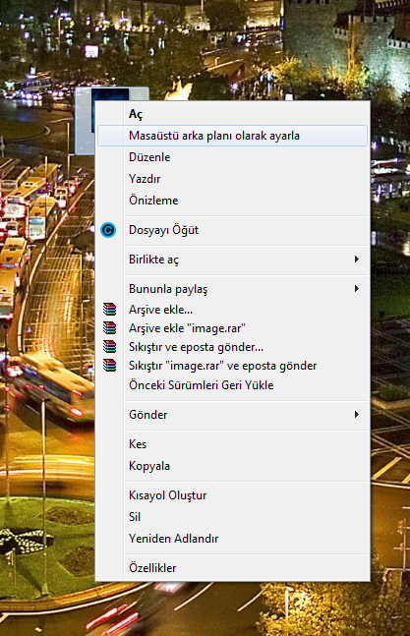Click the WinRAR icon beside Arşive ekle "image.rar"
This screenshot has width=410, height=636.
pyautogui.click(x=109, y=328)
